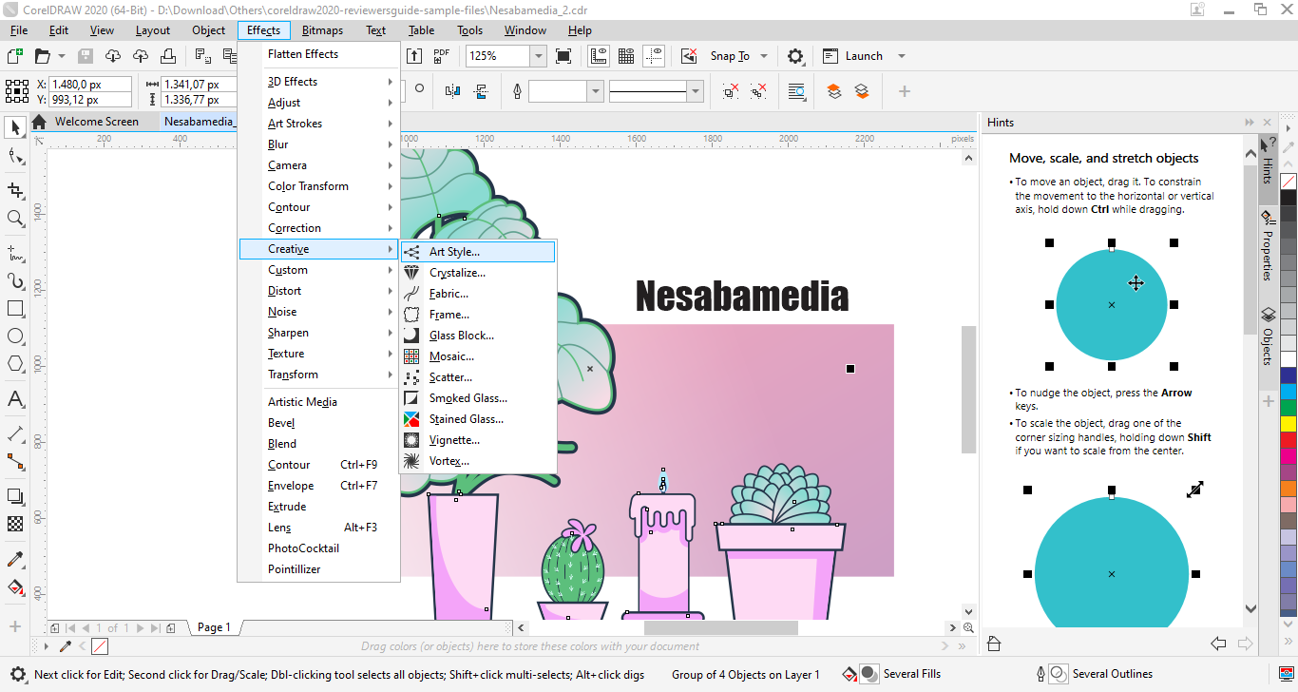Viewport: 1298px width, 692px height.
Task: Choose the Rectangle tool
Action: (15, 309)
